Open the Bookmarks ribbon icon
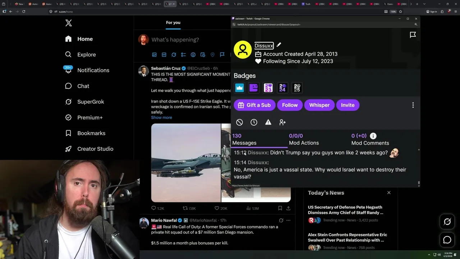Image resolution: width=460 pixels, height=259 pixels. coord(68,133)
